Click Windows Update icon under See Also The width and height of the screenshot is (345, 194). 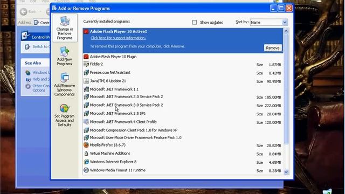click(x=27, y=73)
